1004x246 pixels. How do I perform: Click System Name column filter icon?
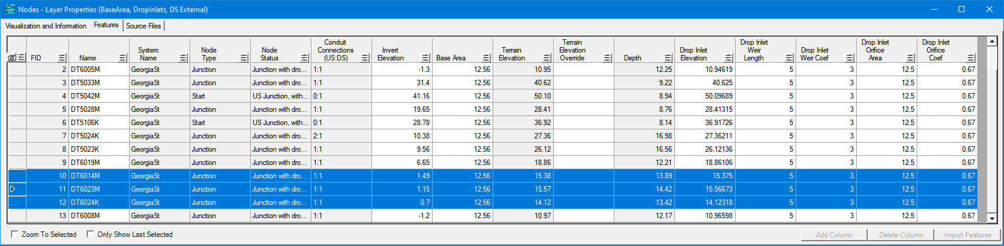(x=183, y=58)
